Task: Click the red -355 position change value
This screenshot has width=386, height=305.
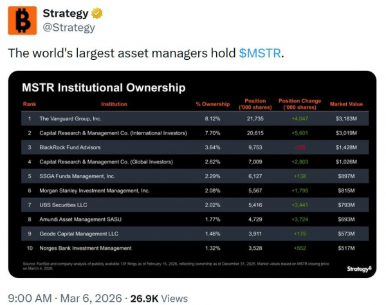Action: (x=299, y=147)
